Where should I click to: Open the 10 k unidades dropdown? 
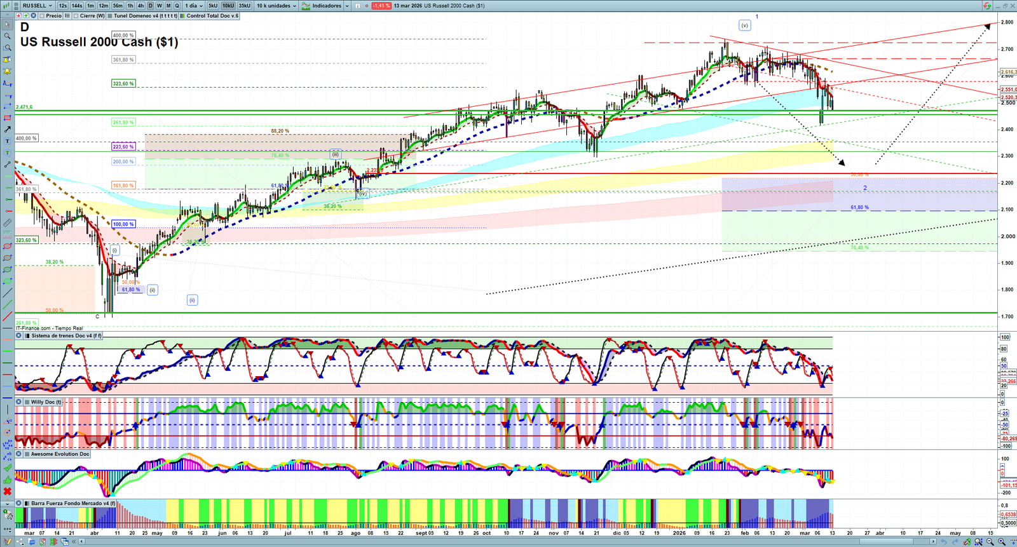click(x=276, y=6)
